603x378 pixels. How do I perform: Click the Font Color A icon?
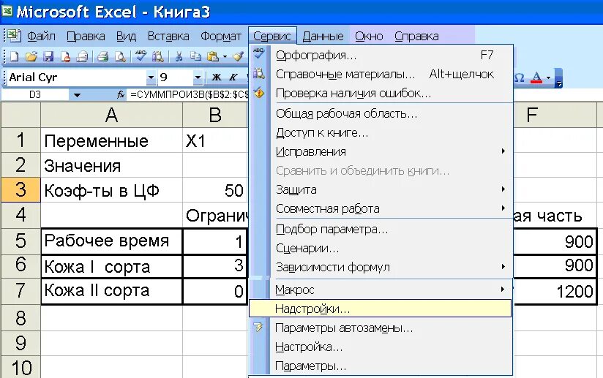[536, 78]
